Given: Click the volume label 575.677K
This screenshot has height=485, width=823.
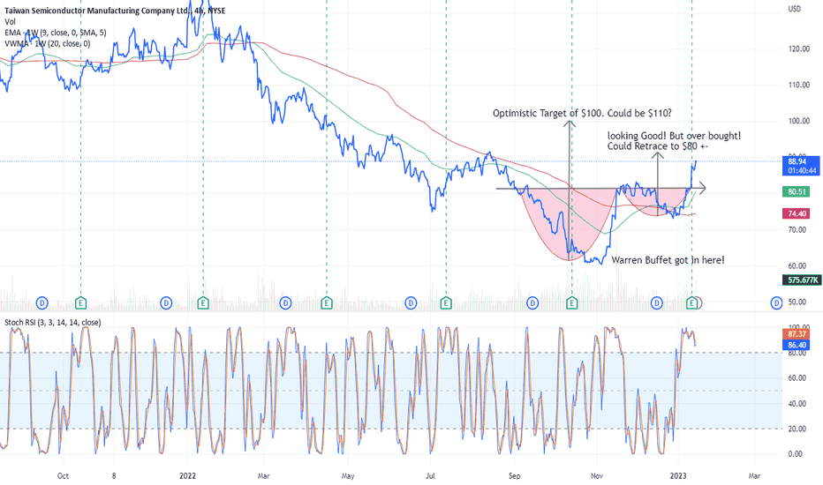Looking at the screenshot, I should click(x=802, y=280).
